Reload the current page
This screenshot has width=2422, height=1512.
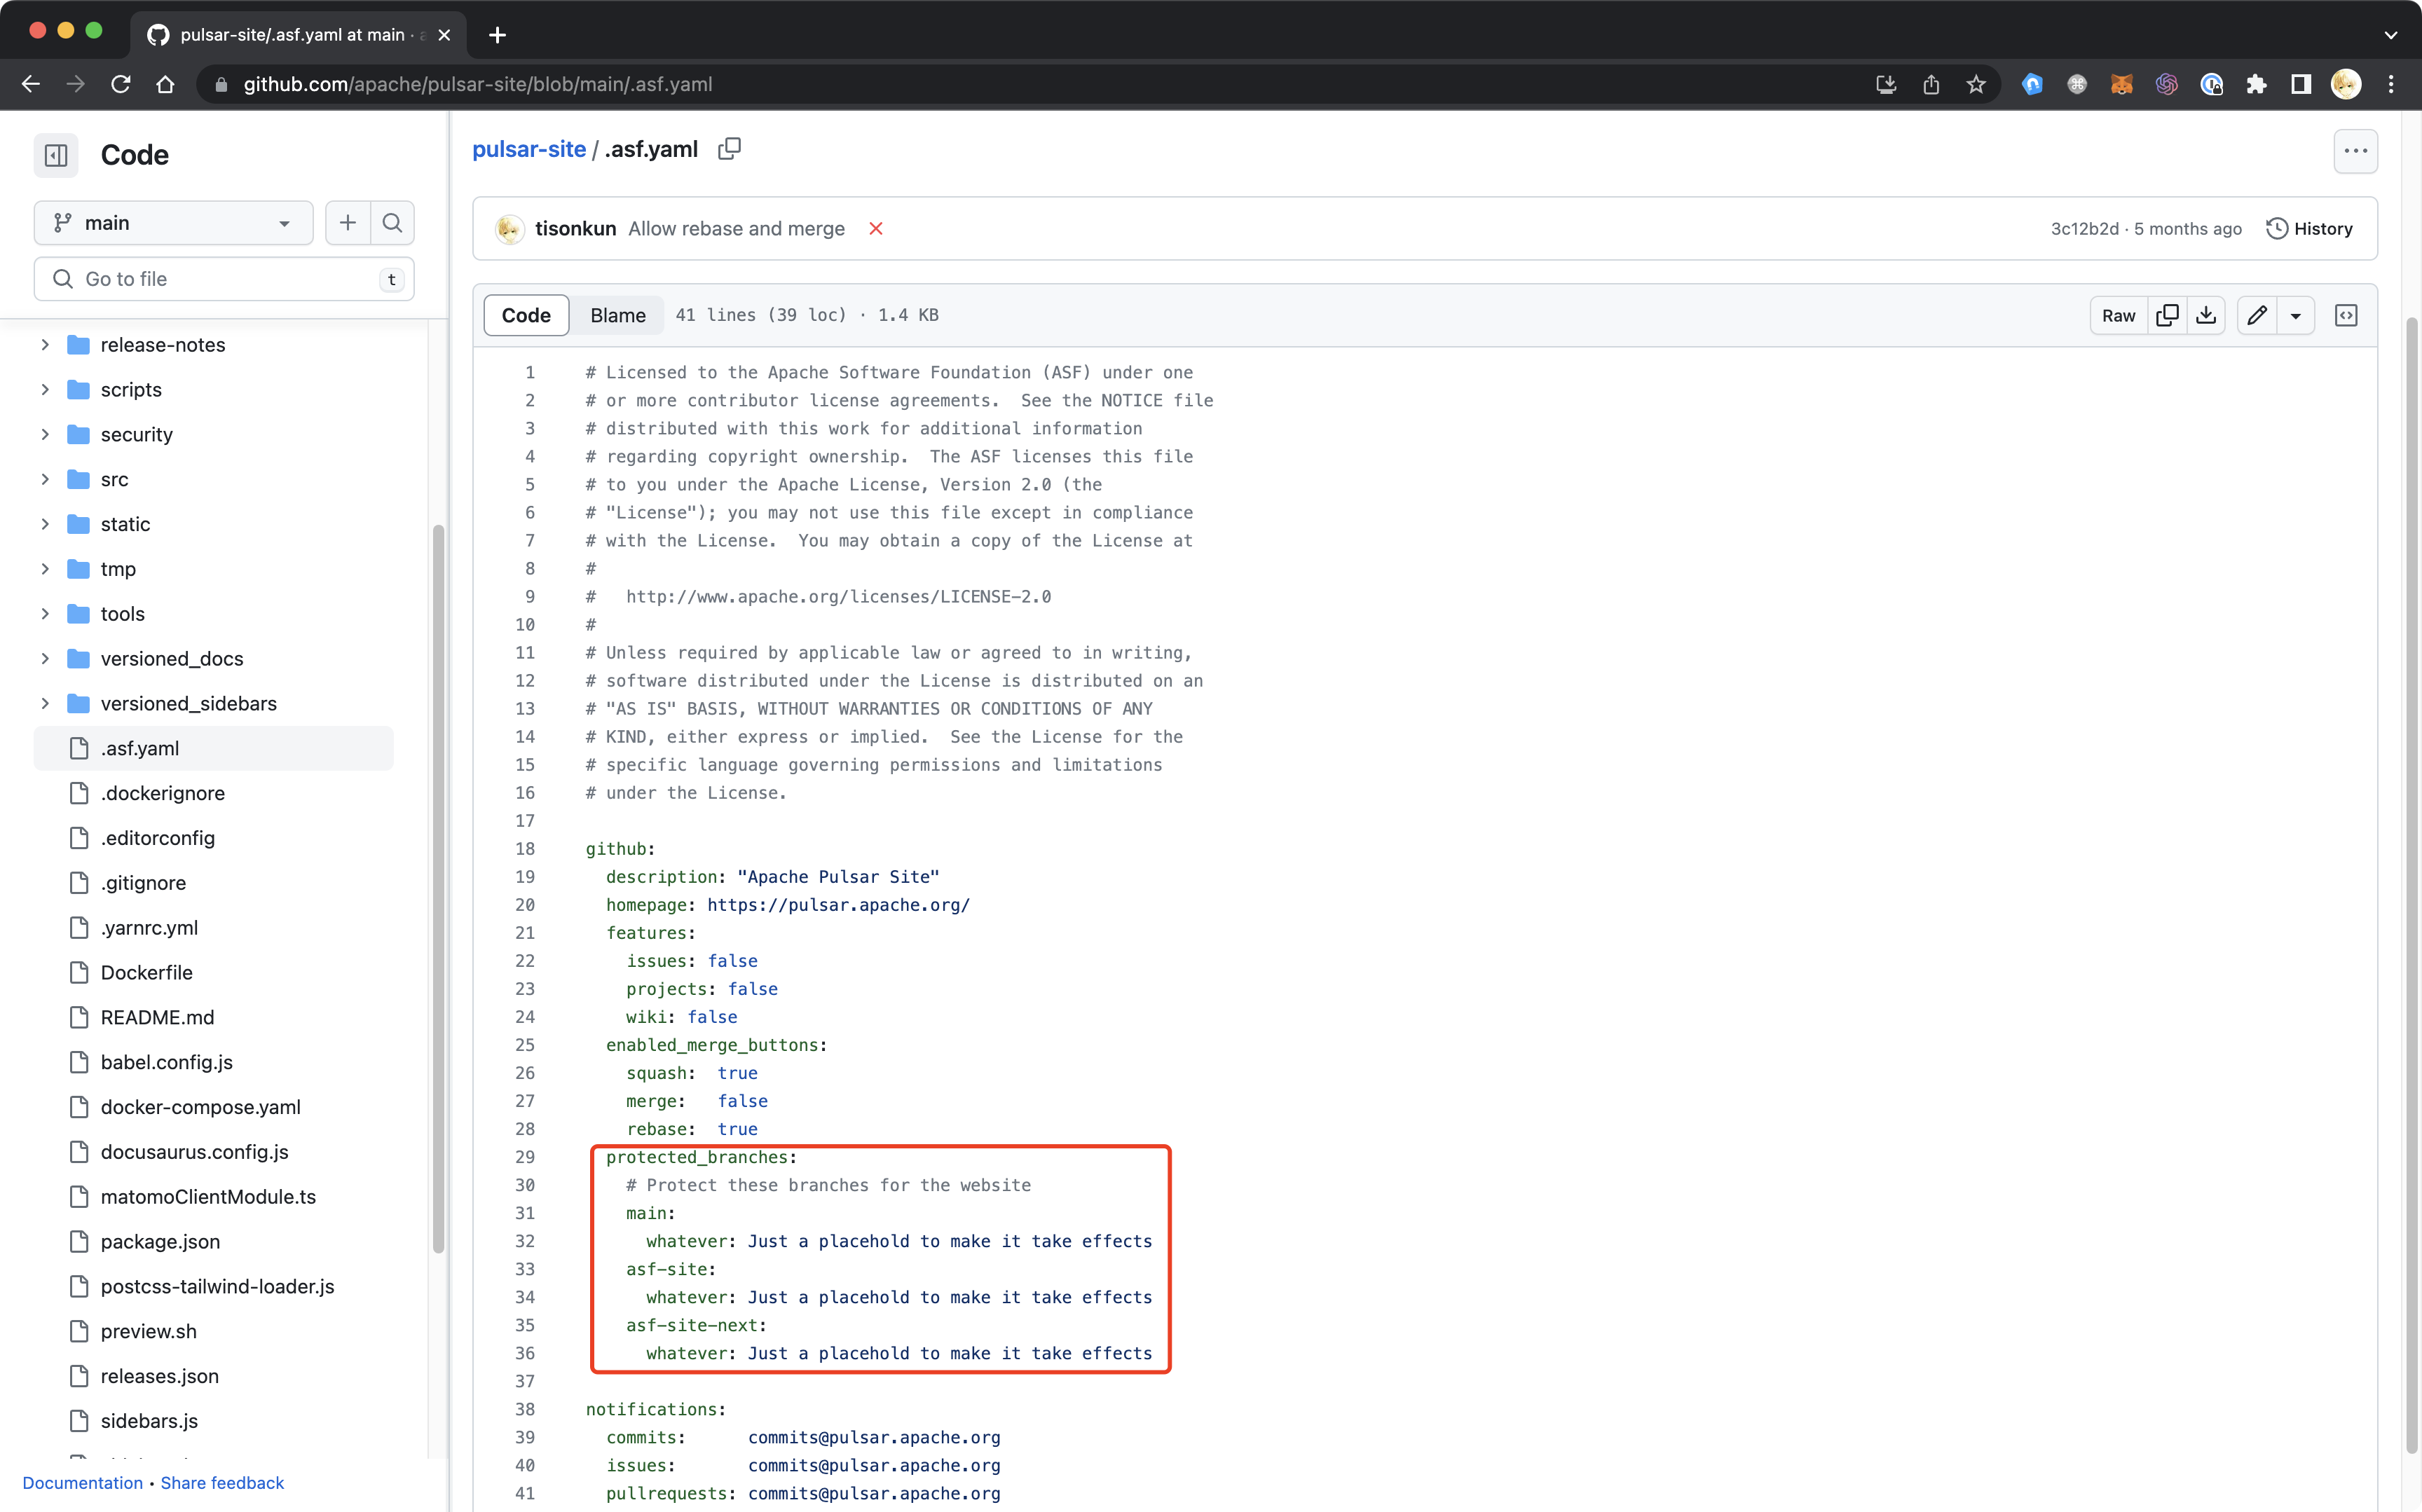[x=121, y=84]
